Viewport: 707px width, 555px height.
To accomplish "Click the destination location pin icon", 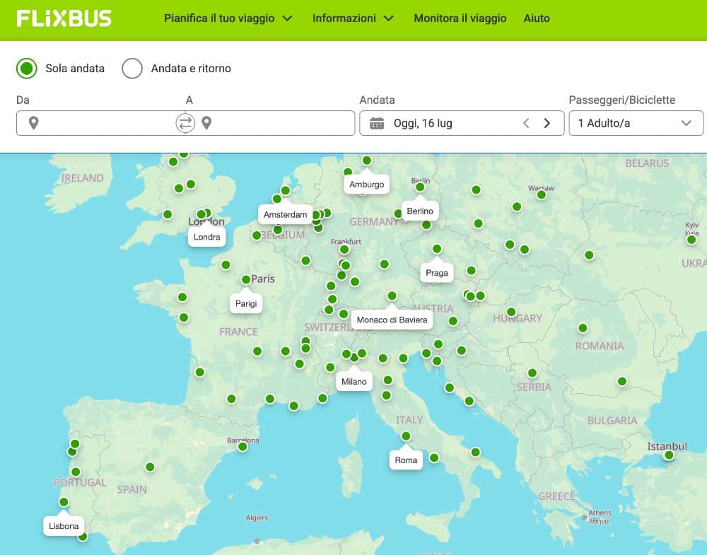I will click(x=206, y=122).
